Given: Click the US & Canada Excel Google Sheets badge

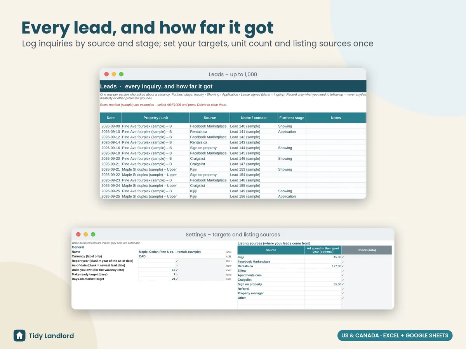Looking at the screenshot, I should point(395,335).
